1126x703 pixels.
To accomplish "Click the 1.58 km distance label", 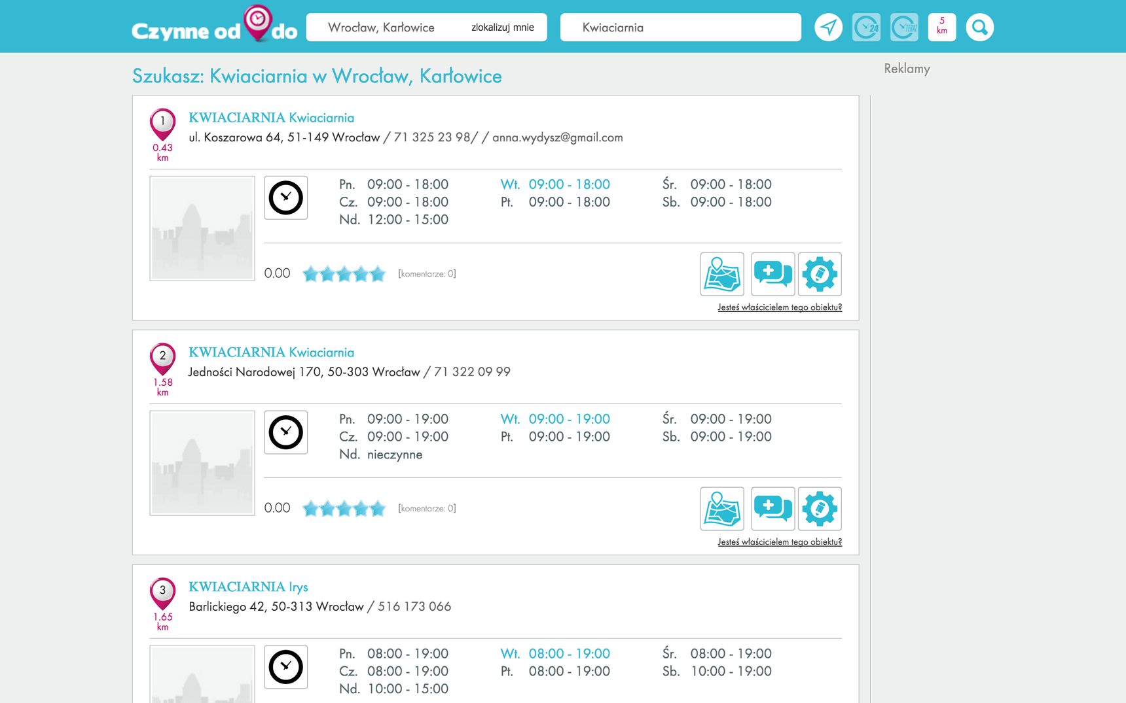I will (x=162, y=387).
